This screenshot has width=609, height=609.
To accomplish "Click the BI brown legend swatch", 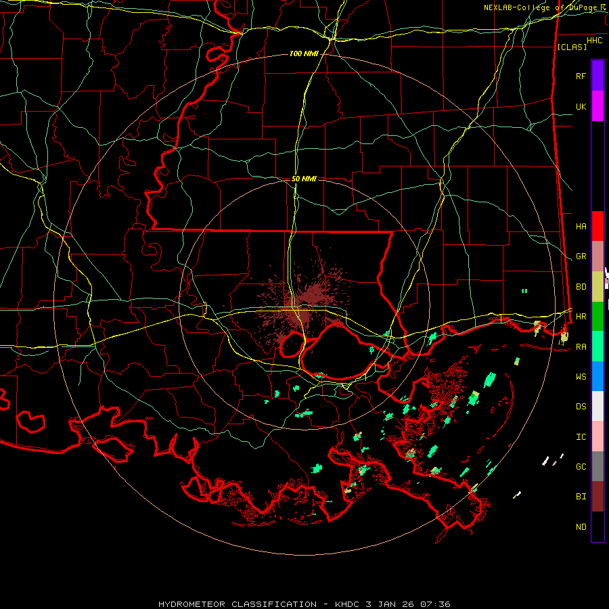I will tap(597, 497).
